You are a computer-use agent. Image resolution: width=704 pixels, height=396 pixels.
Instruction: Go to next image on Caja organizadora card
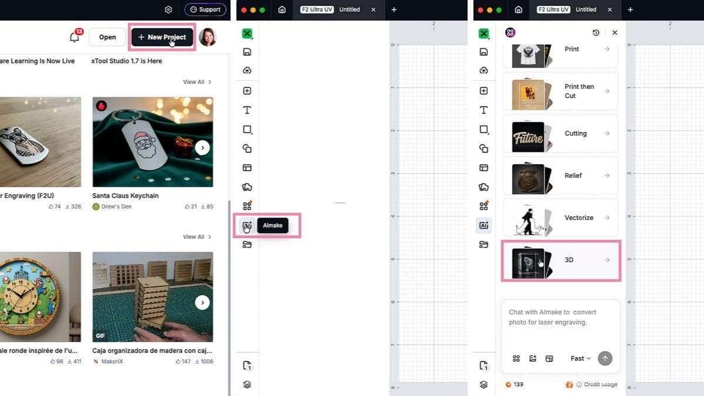pyautogui.click(x=202, y=303)
